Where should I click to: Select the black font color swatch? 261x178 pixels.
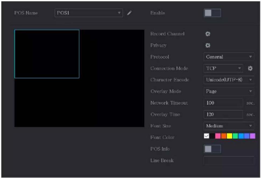tap(212, 136)
